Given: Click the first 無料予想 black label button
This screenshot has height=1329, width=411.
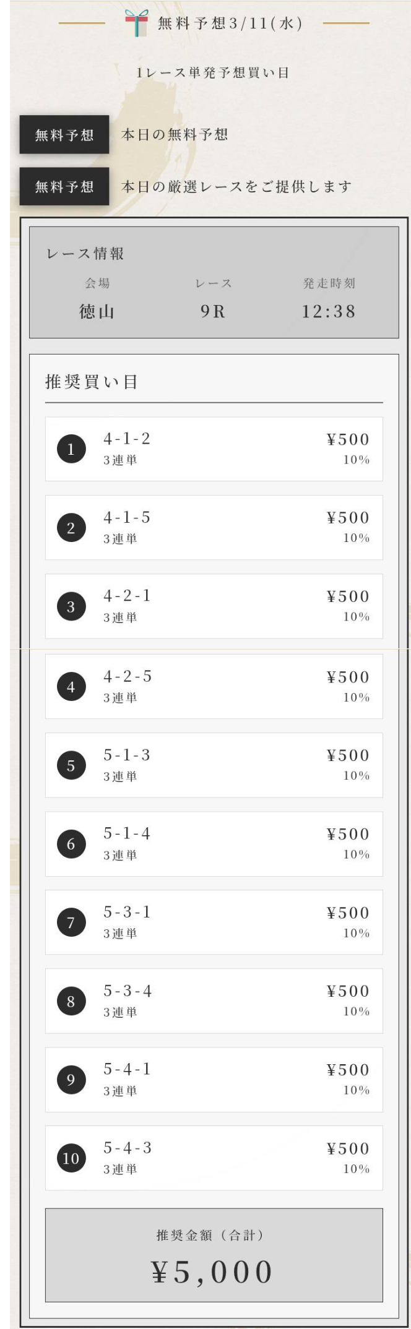Looking at the screenshot, I should coord(64,134).
